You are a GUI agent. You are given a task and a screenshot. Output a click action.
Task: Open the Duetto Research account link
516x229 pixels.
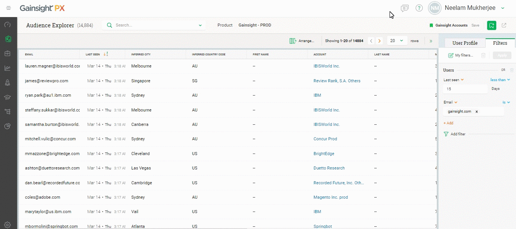329,168
